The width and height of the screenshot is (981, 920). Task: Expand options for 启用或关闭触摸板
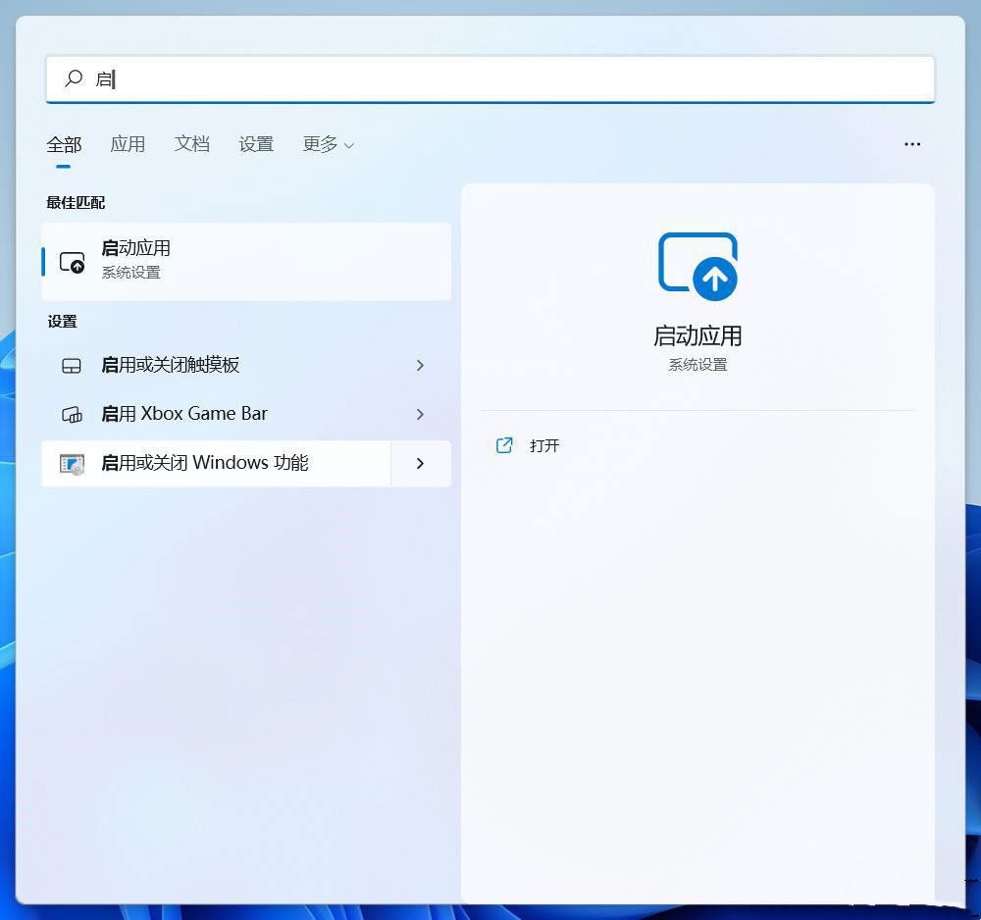pos(420,365)
